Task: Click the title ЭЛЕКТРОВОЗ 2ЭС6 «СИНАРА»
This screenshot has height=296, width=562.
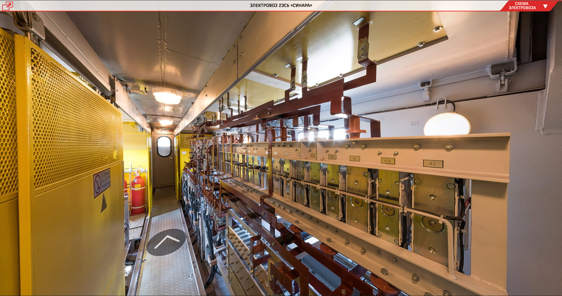Action: 281,5
